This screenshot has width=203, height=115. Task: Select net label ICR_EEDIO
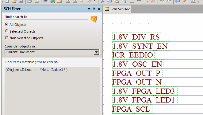point(133,55)
